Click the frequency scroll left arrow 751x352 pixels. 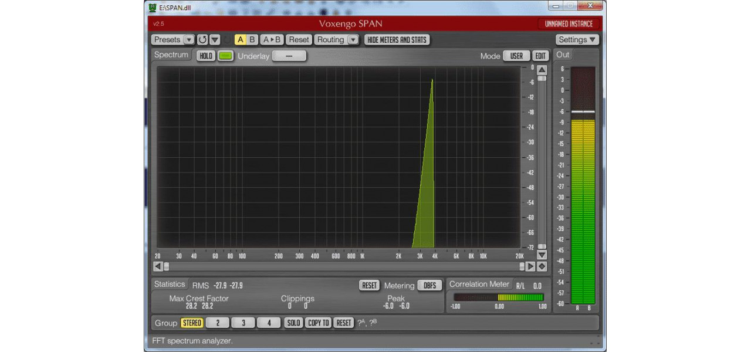coord(158,266)
